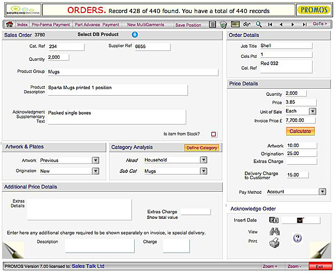Tick the 'Is item from Stock?' checkbox
334x273 pixels.
(x=213, y=134)
